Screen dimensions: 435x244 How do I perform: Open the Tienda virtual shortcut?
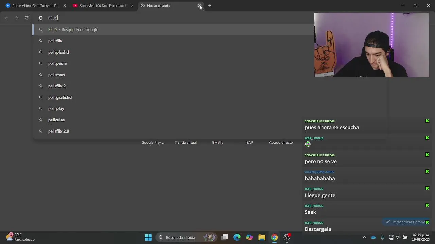tap(186, 142)
